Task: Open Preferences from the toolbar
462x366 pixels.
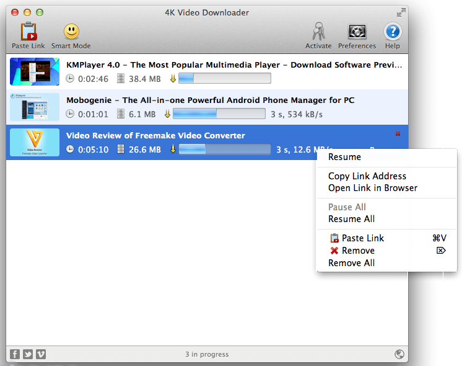Action: tap(357, 32)
